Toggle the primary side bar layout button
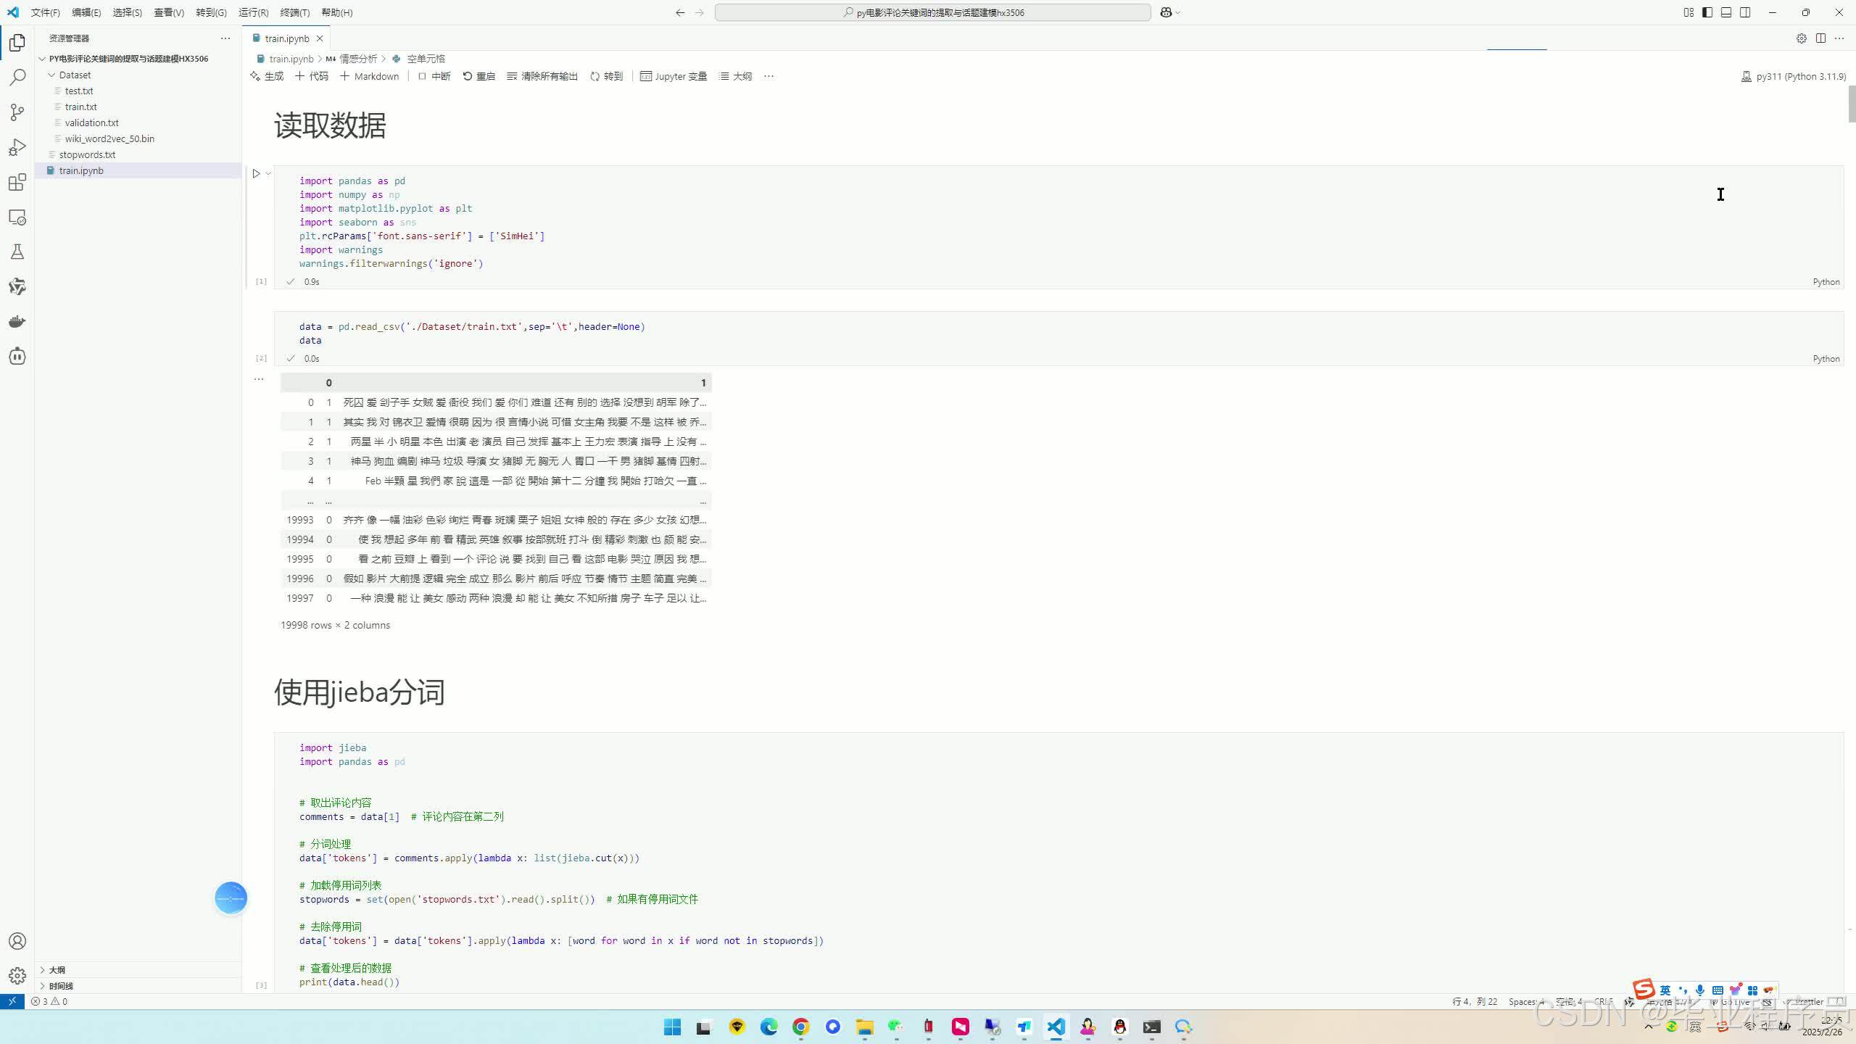The height and width of the screenshot is (1044, 1856). tap(1707, 12)
